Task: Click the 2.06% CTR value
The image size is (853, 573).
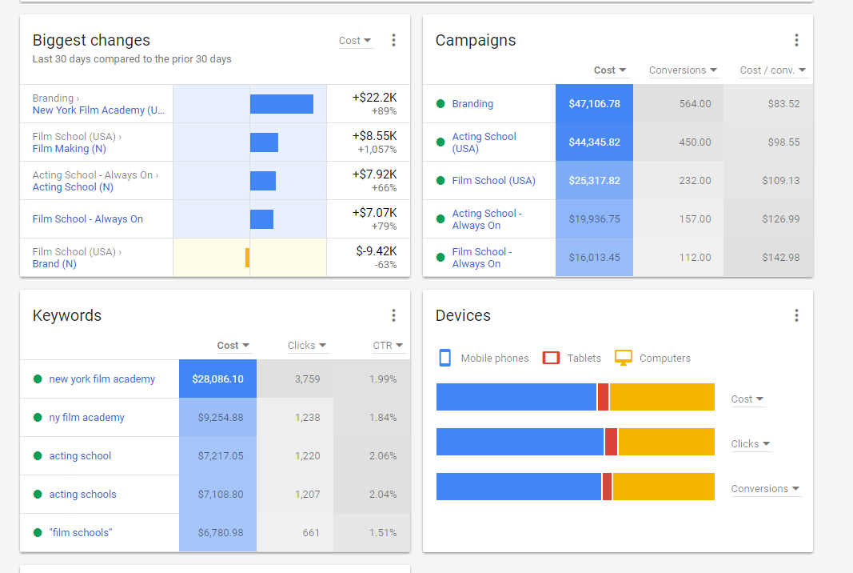Action: (383, 456)
